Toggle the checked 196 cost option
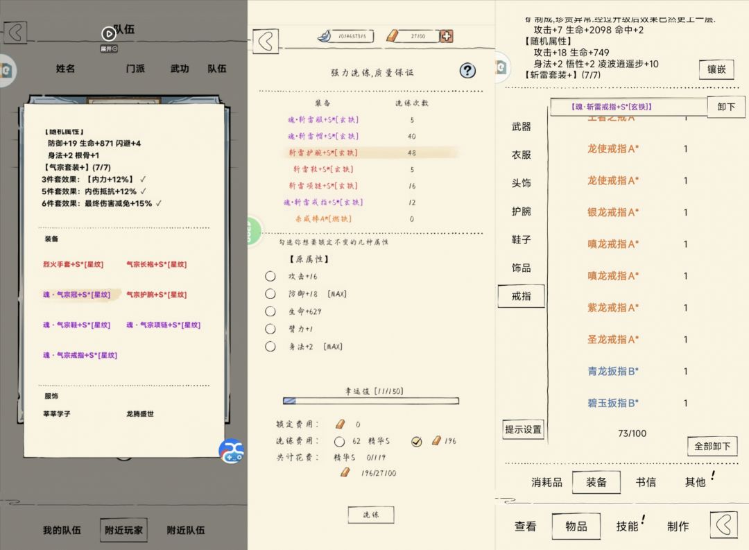The image size is (749, 550). click(416, 441)
